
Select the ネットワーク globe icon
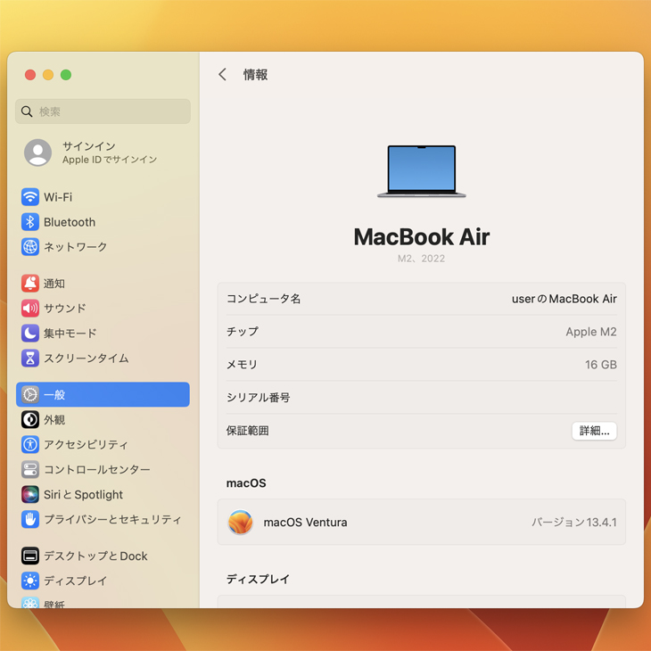[x=30, y=247]
